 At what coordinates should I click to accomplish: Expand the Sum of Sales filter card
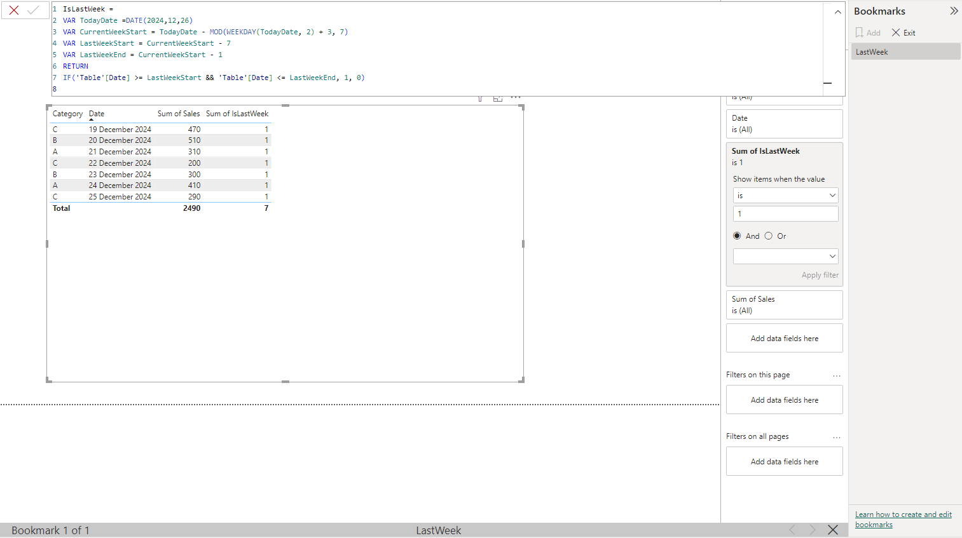coord(784,305)
